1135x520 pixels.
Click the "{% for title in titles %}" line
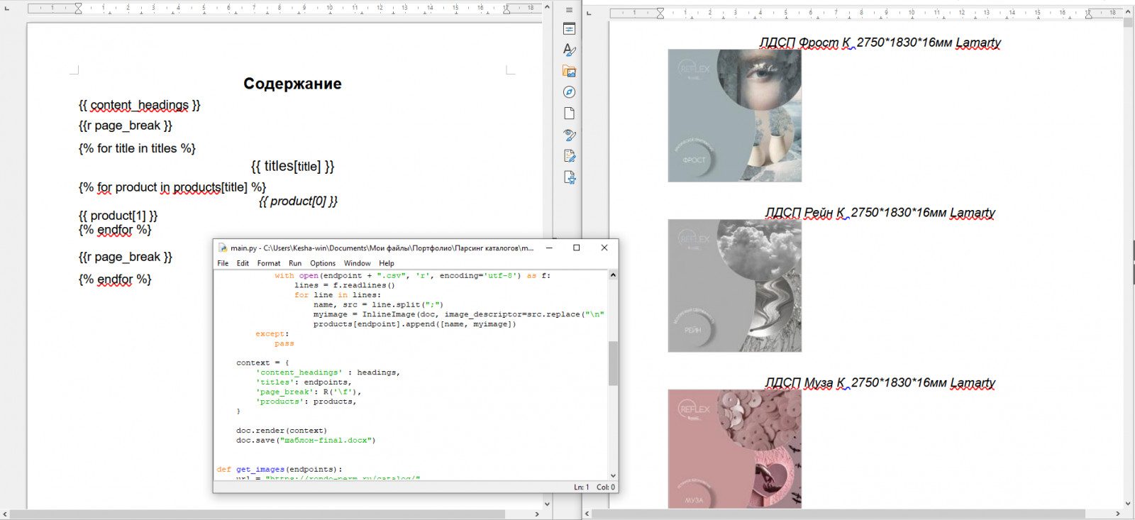point(137,148)
